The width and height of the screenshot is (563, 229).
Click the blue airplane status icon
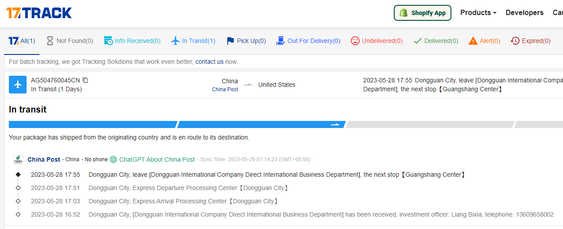pos(18,85)
